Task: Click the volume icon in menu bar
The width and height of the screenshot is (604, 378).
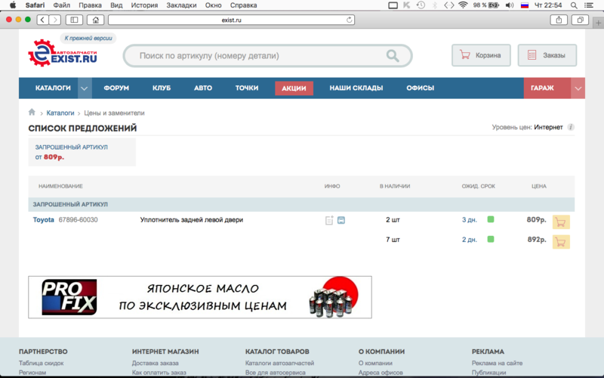Action: point(509,5)
